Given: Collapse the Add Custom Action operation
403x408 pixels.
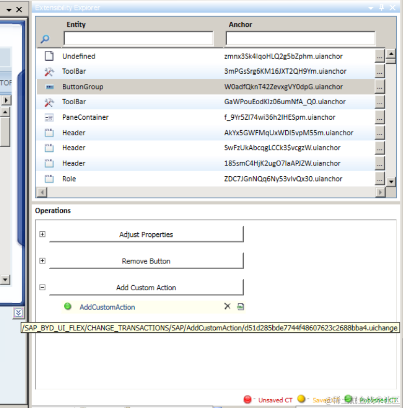Looking at the screenshot, I should coord(43,287).
